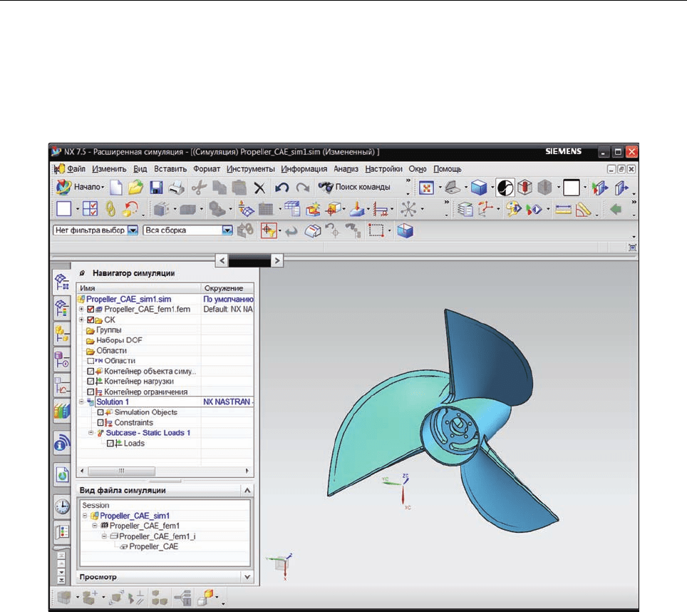This screenshot has height=612, width=687.
Task: Select Propeller_CAE part in Session tree
Action: [153, 546]
